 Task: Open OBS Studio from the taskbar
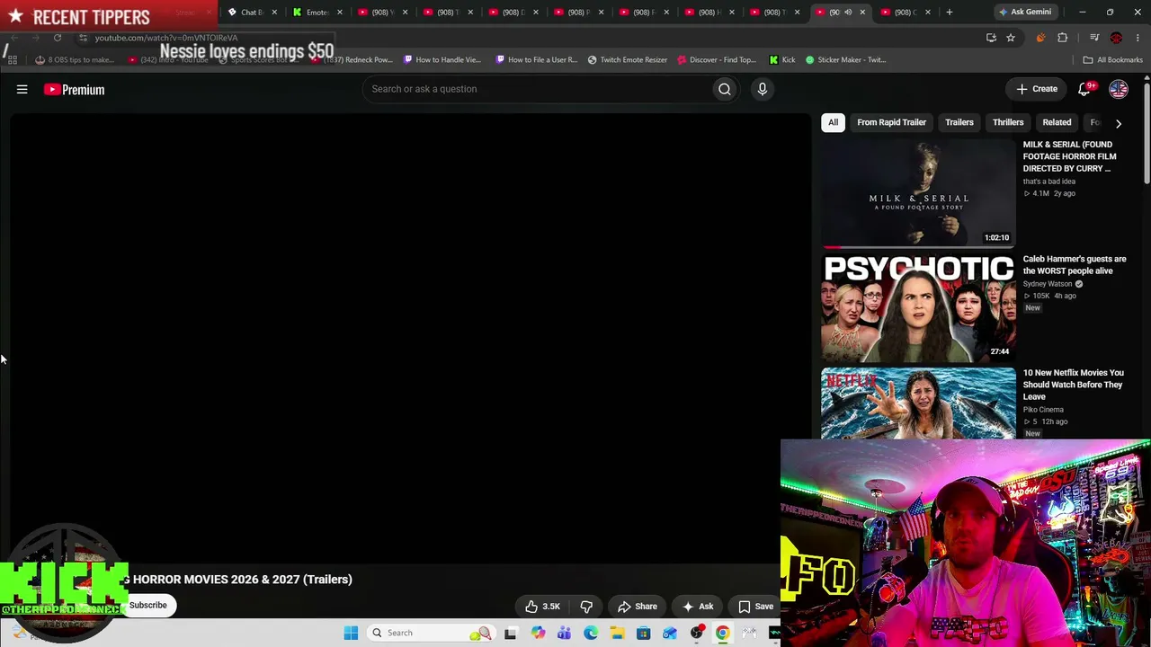coord(697,633)
